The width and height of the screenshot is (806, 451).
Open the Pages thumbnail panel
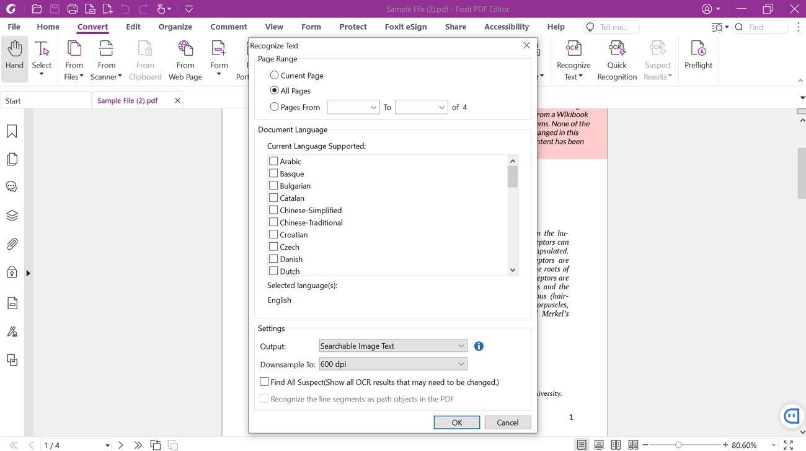click(12, 159)
